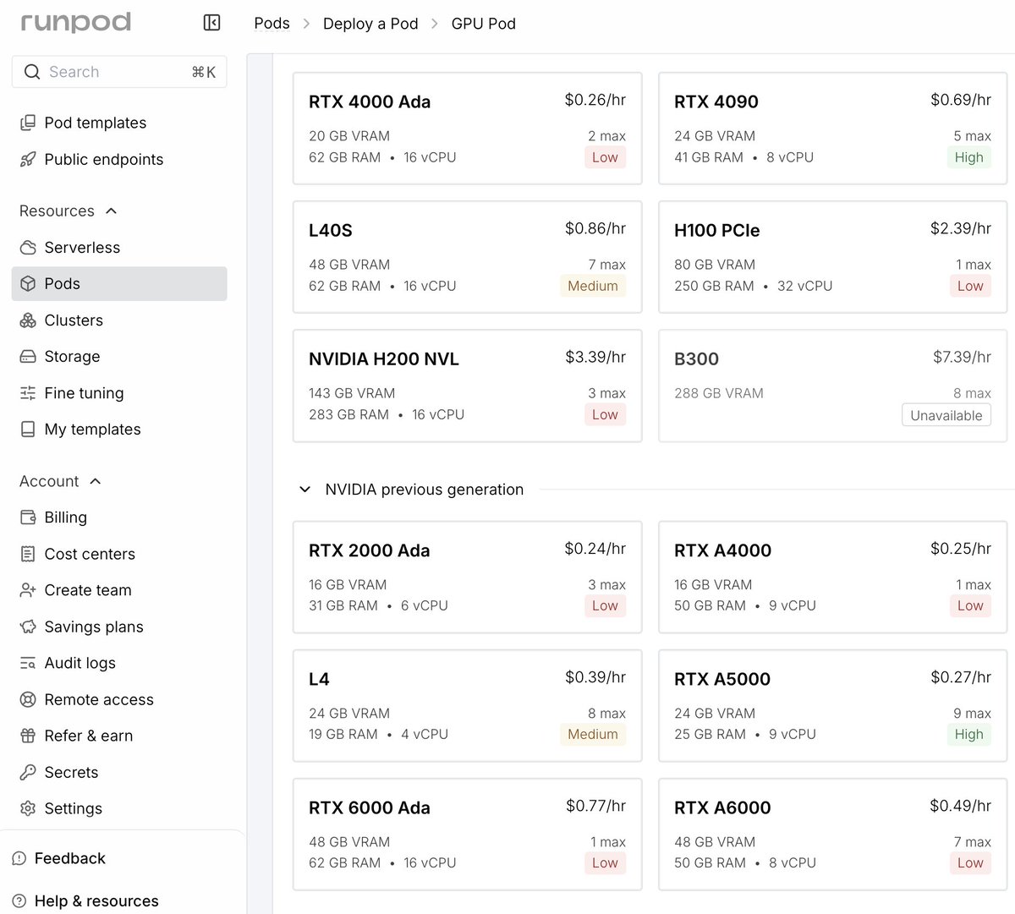Select the RTX A5000 card
This screenshot has width=1015, height=914.
pyautogui.click(x=833, y=705)
